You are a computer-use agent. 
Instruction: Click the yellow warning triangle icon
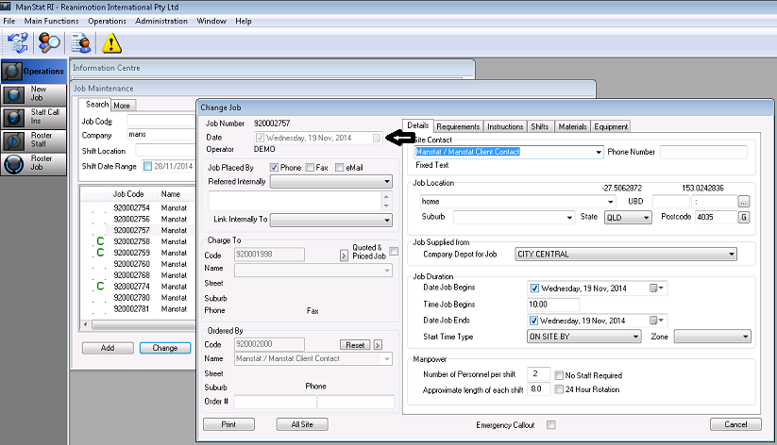tap(112, 42)
